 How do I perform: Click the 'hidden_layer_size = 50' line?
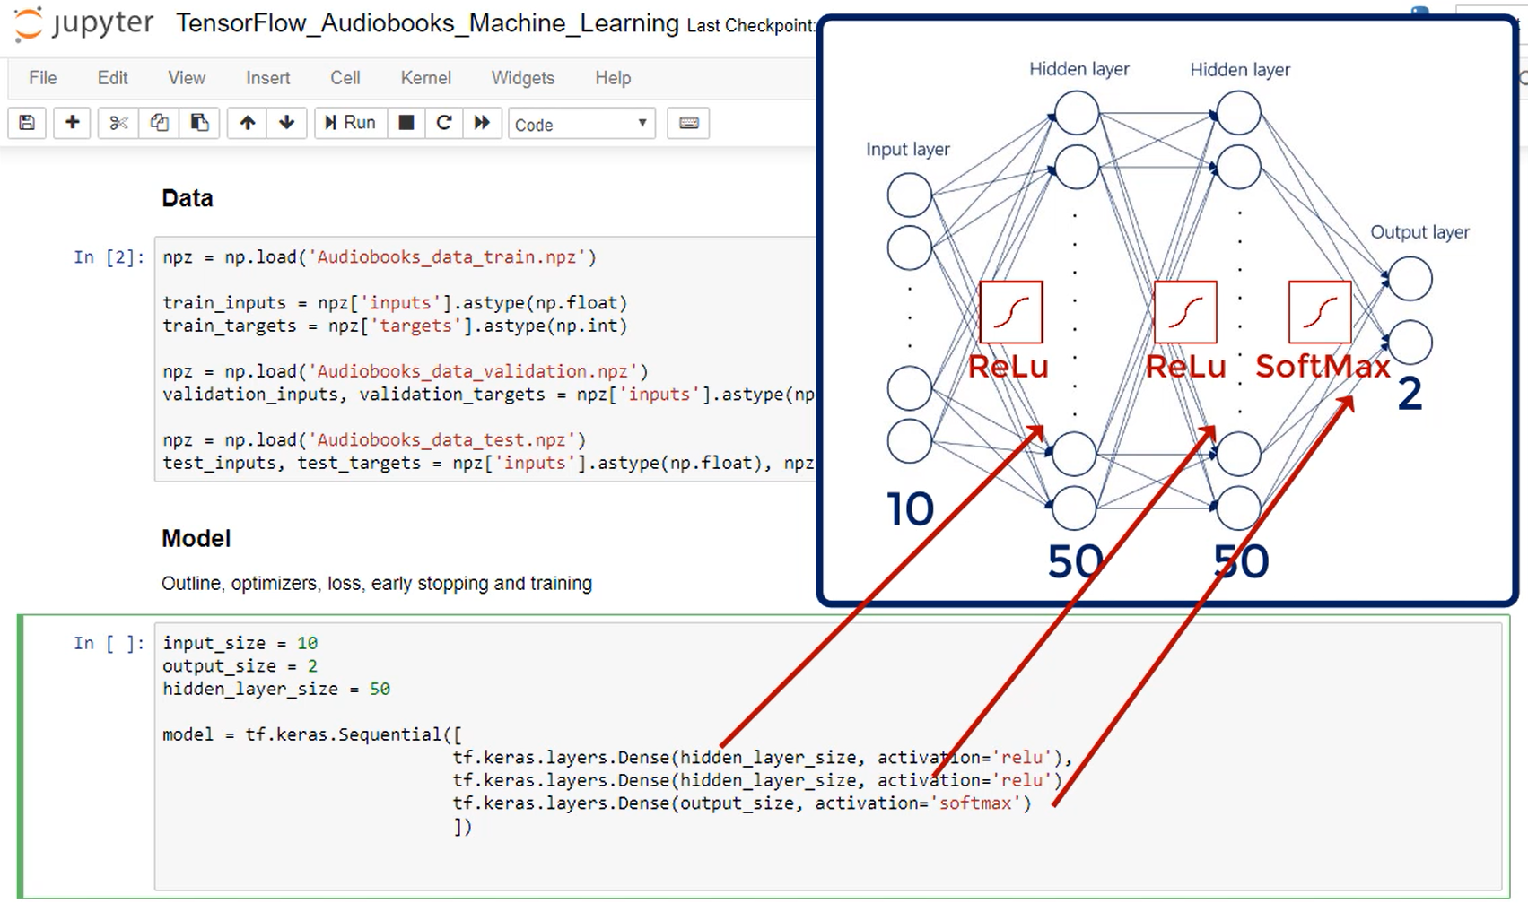[x=276, y=689]
